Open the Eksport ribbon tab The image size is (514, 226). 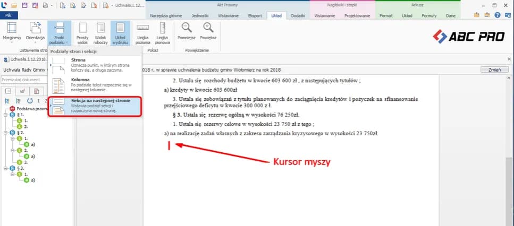255,16
